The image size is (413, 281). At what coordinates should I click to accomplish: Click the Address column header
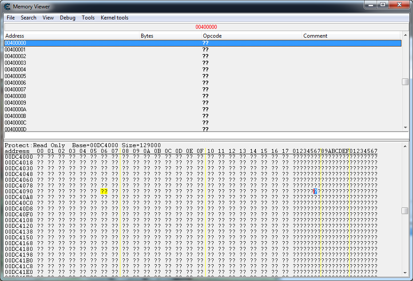click(x=13, y=36)
